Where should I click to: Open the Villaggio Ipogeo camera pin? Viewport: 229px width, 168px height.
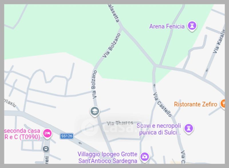click(145, 157)
